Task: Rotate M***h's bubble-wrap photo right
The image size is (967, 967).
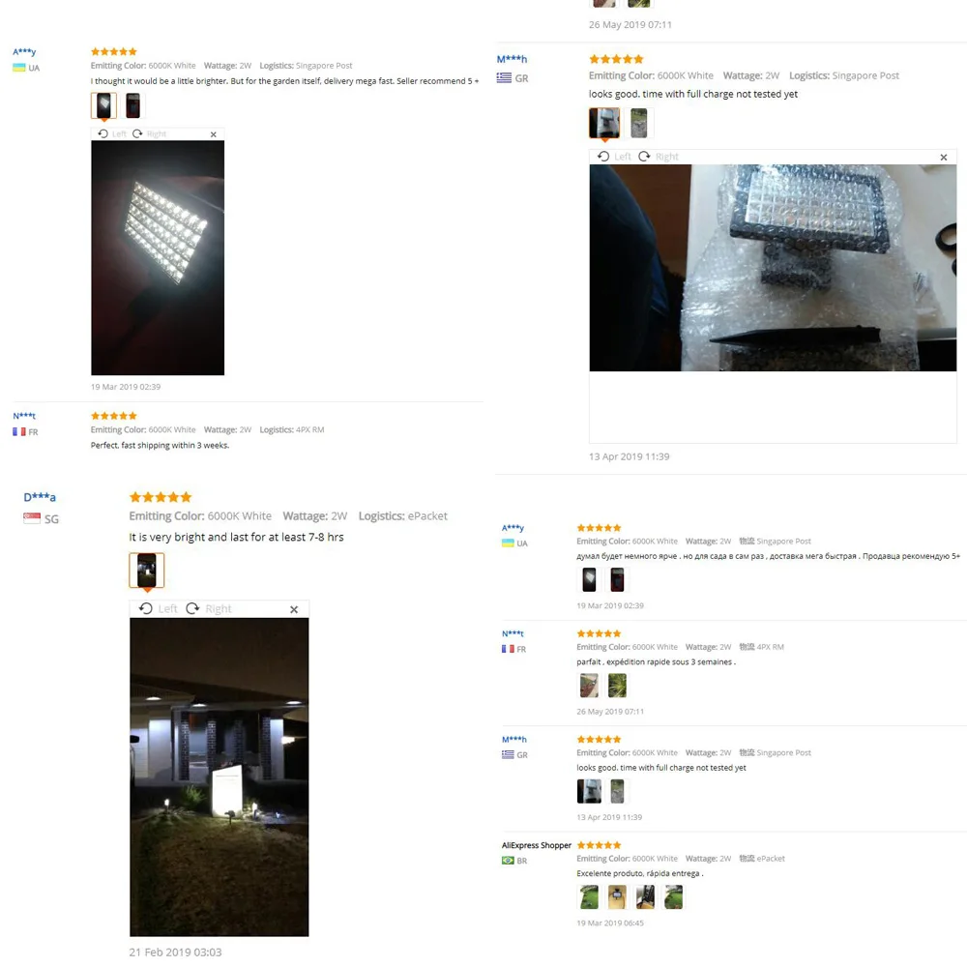Action: pyautogui.click(x=658, y=157)
